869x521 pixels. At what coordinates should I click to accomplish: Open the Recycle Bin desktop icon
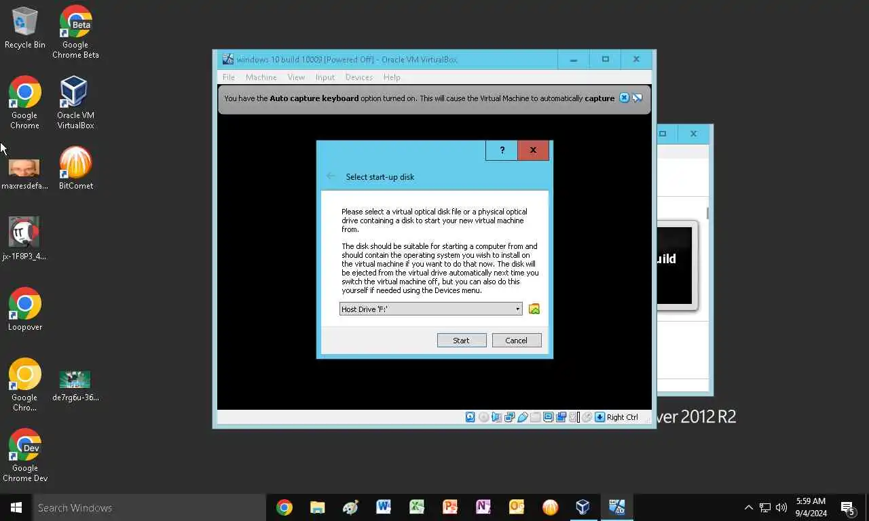click(25, 28)
